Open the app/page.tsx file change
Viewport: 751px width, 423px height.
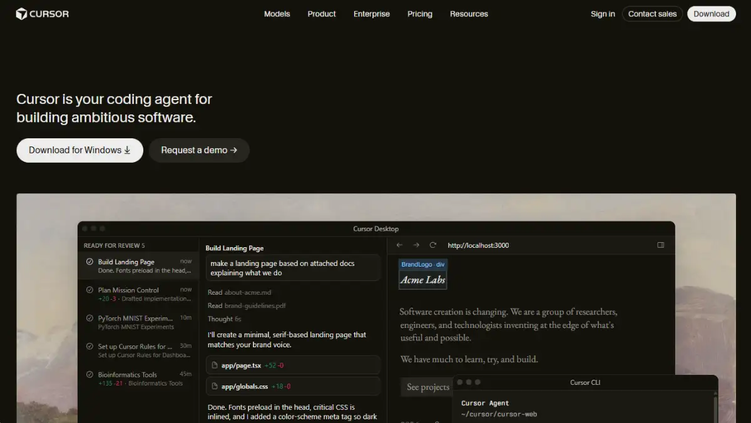coord(293,365)
